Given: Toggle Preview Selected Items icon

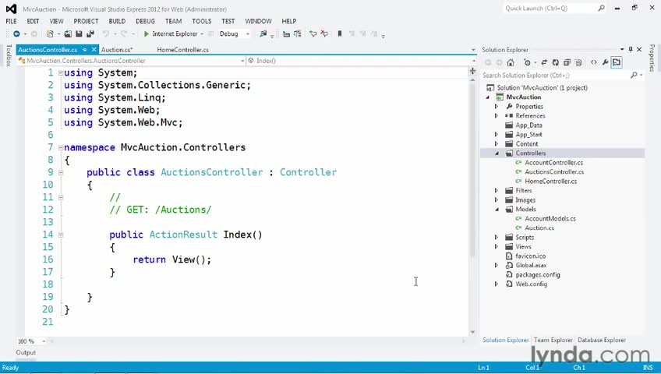Looking at the screenshot, I should (617, 62).
